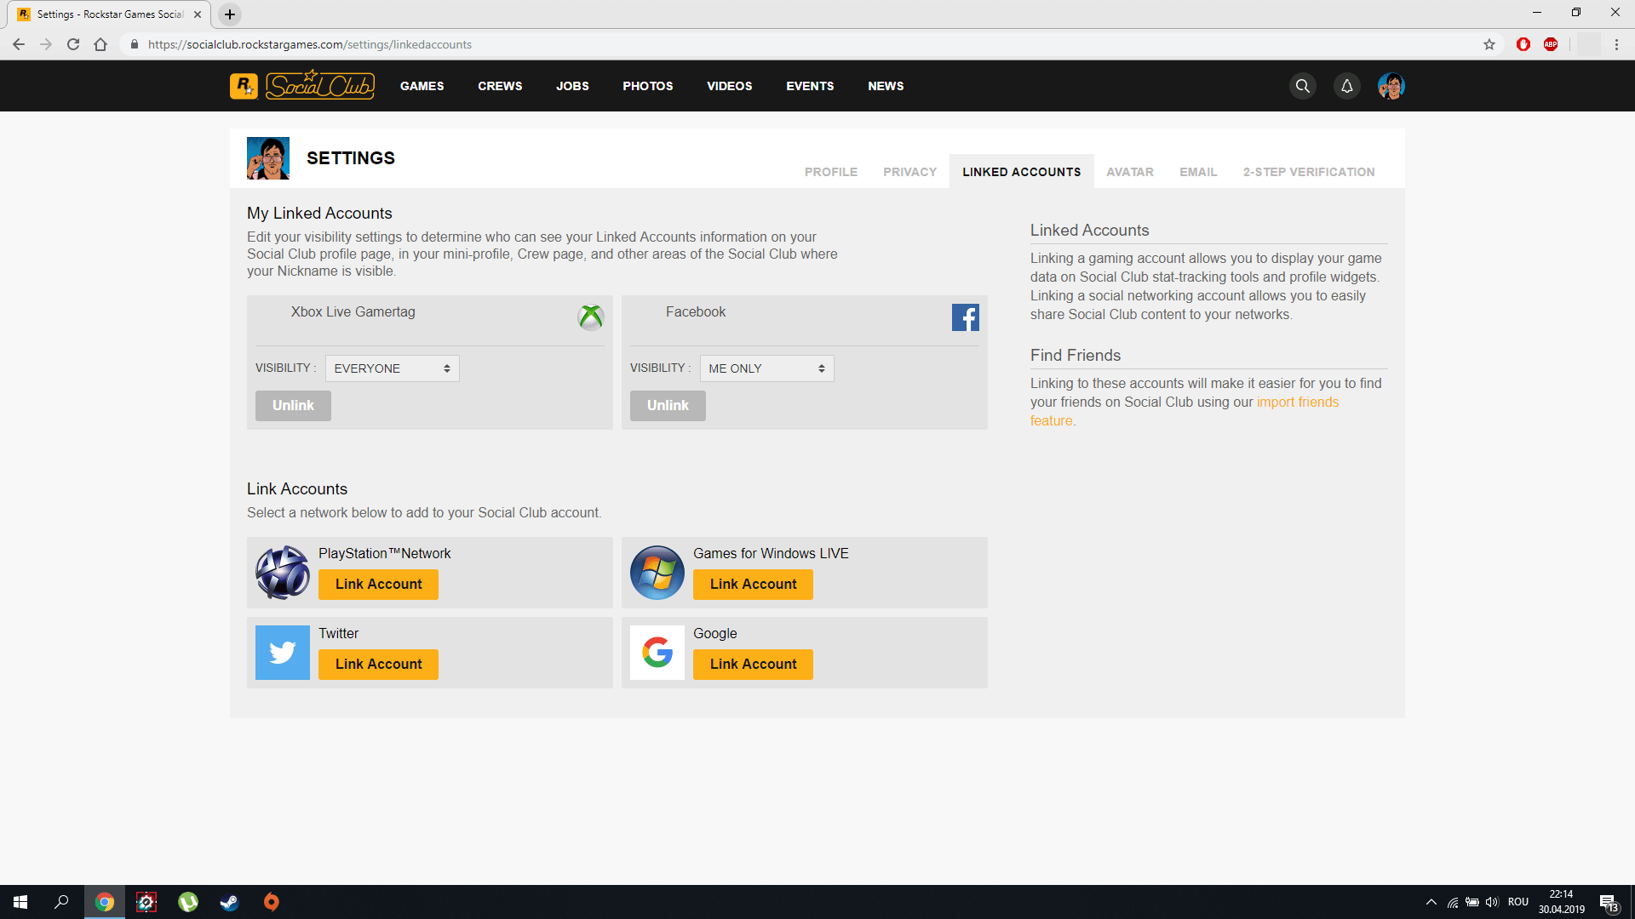The image size is (1635, 919).
Task: Switch to the Profile tab
Action: tap(831, 172)
